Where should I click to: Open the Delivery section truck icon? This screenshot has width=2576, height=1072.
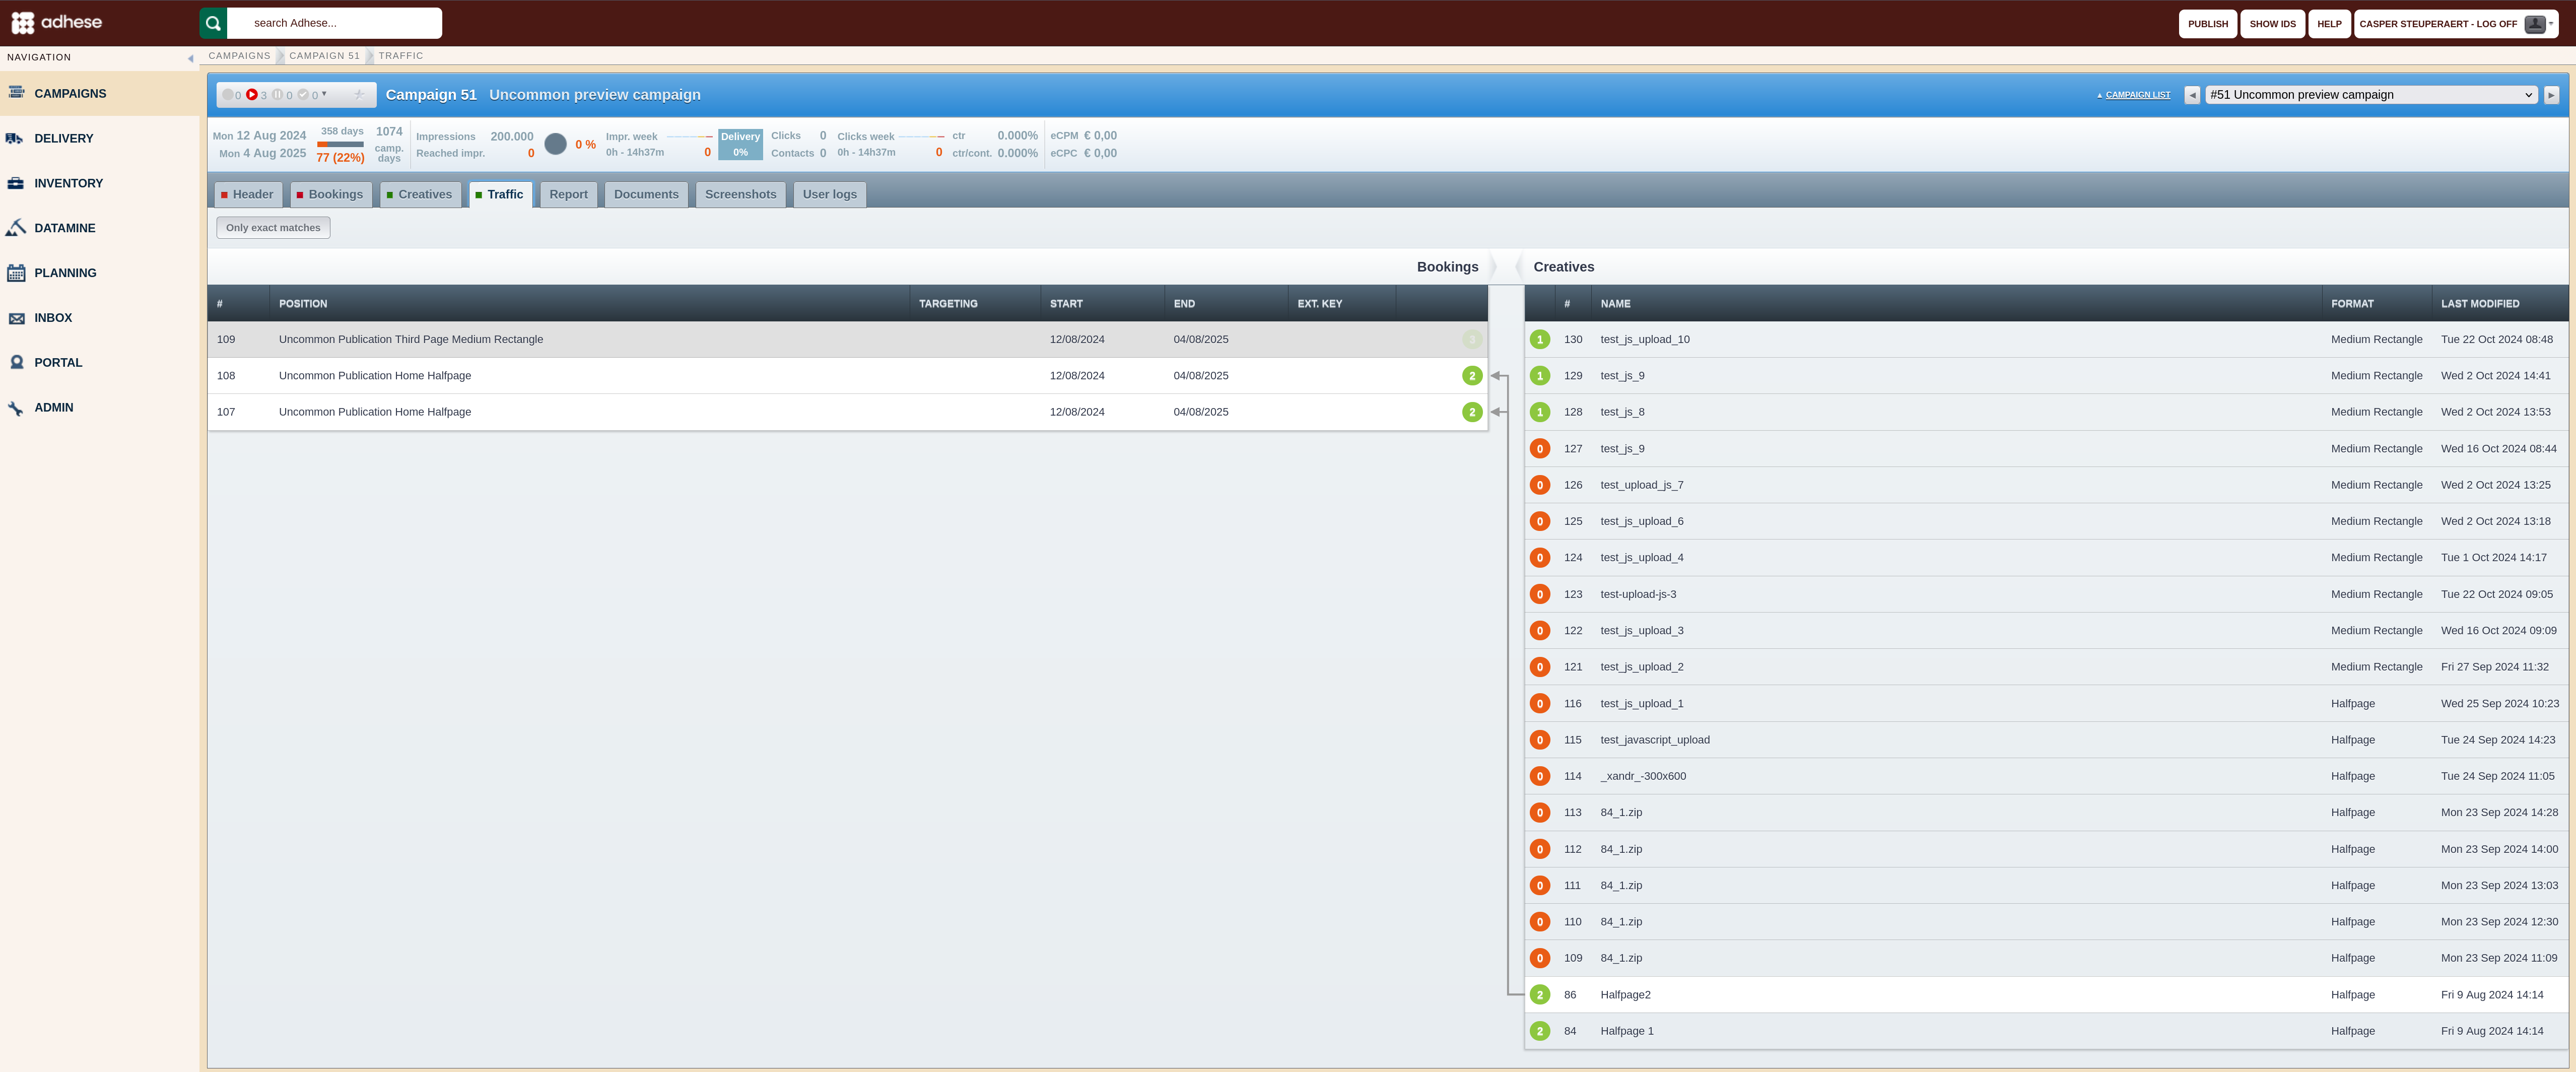coord(15,138)
